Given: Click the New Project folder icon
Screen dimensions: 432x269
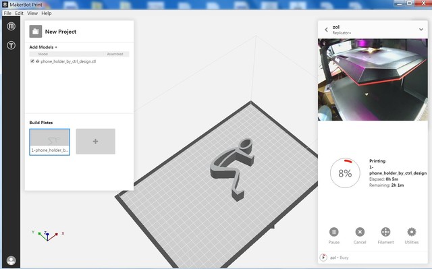Looking at the screenshot, I should point(36,32).
